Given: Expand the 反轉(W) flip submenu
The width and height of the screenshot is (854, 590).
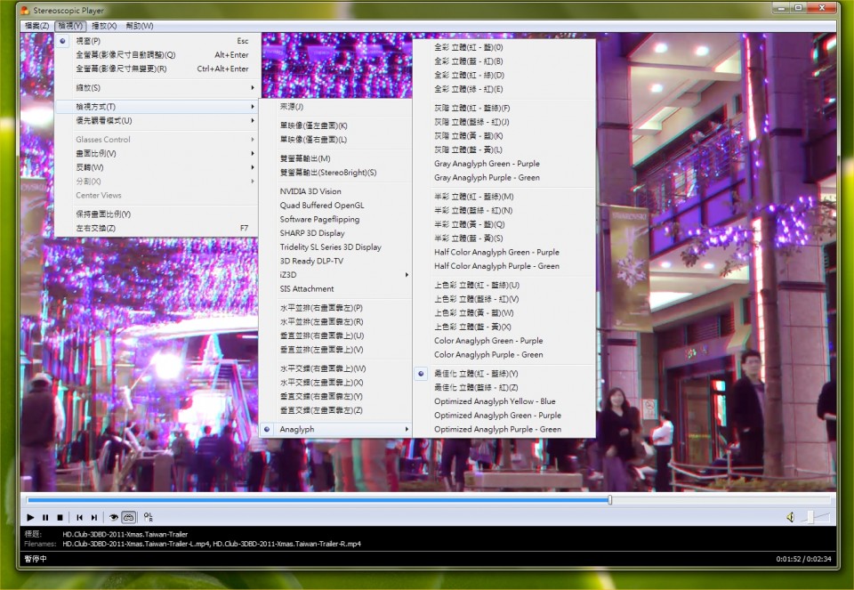Looking at the screenshot, I should click(x=157, y=167).
